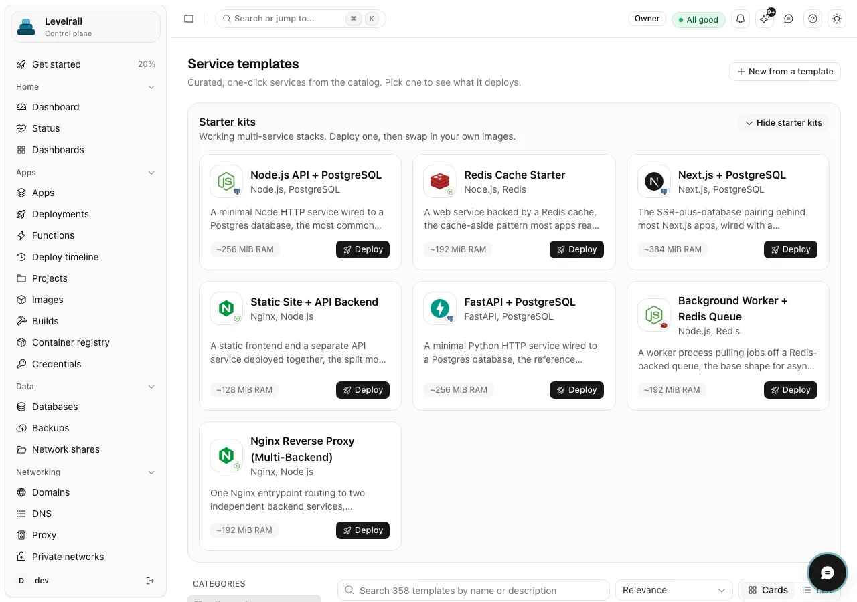
Task: Open the floating chat widget button
Action: (x=828, y=573)
